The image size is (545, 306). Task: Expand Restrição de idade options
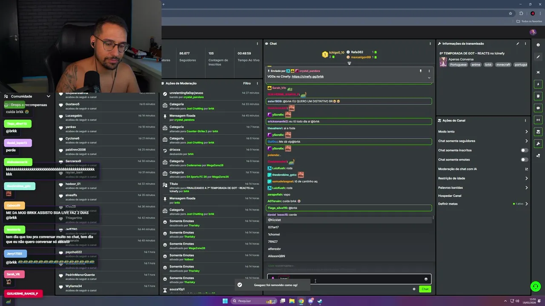(526, 178)
